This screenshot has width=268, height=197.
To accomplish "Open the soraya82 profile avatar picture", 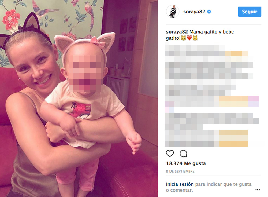I will [x=173, y=12].
